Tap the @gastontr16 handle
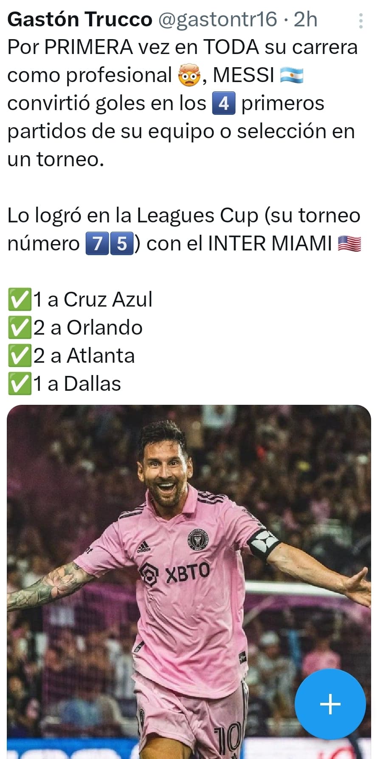386x759 pixels. 218,20
